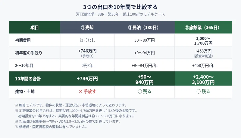Click the +2,400〜3,100万円 total cell

(203, 79)
